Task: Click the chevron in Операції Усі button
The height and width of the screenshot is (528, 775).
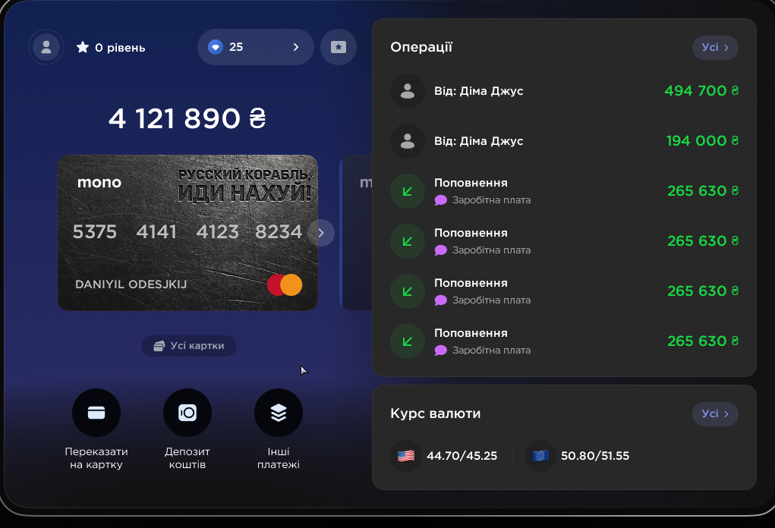Action: point(726,48)
